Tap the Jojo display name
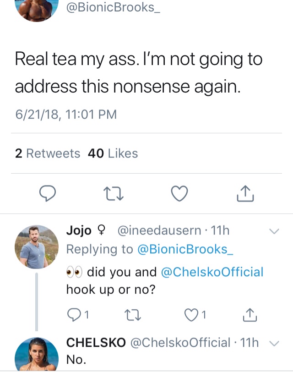The image size is (293, 372). (x=79, y=231)
